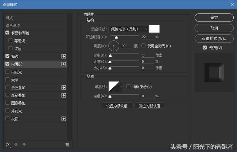Delete effect using the trash icon

[67, 145]
